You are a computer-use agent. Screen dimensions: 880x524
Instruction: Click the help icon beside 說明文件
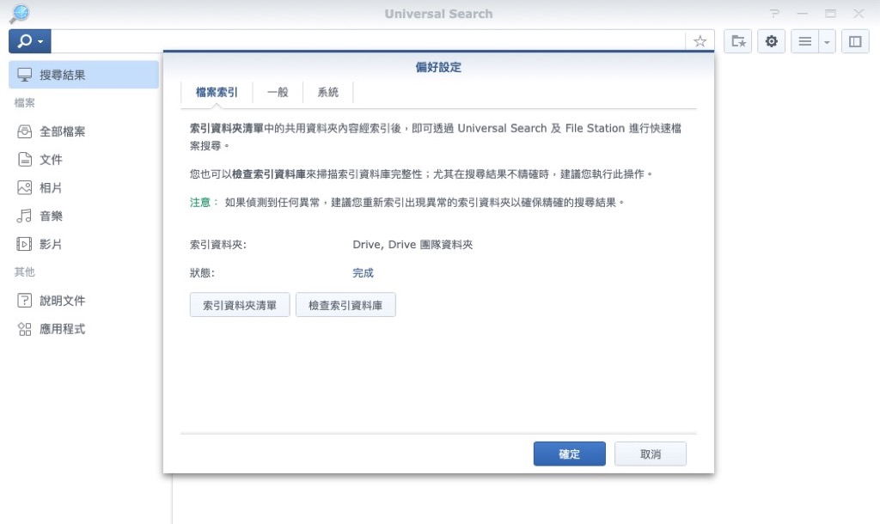[x=24, y=301]
